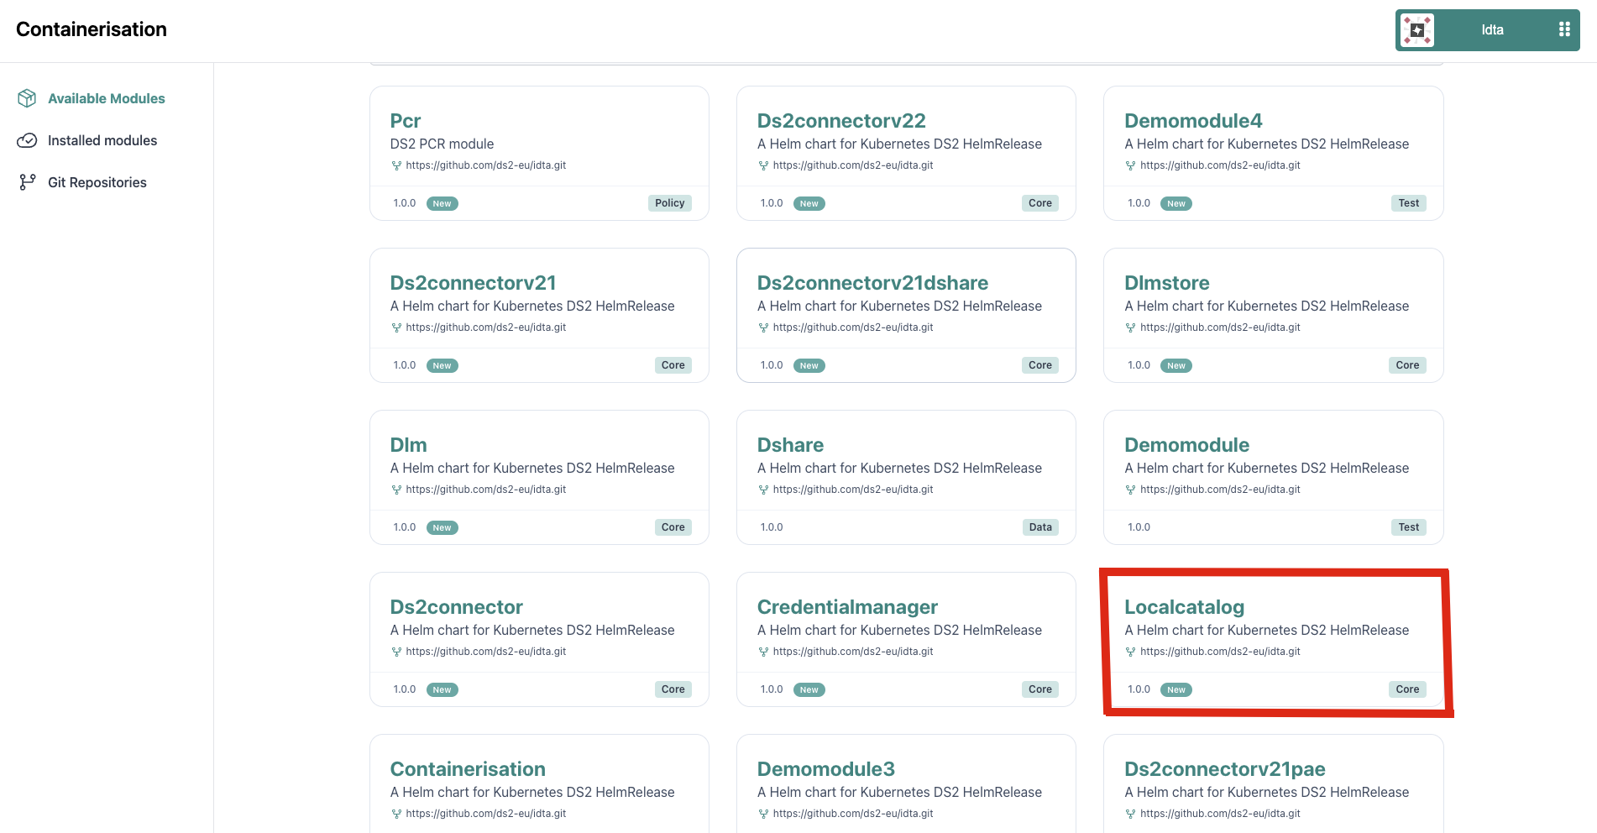Open the Idta organization switcher dropdown
Image resolution: width=1597 pixels, height=833 pixels.
(x=1487, y=30)
